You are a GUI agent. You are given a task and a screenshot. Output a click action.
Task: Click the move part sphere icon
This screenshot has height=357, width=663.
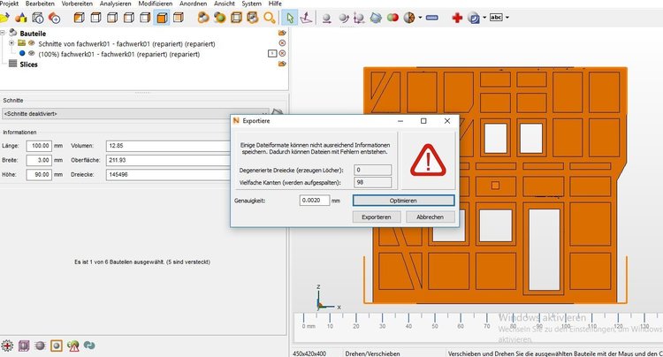pos(326,18)
